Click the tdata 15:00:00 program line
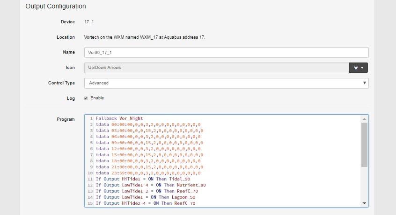Image resolution: width=396 pixels, height=215 pixels. pyautogui.click(x=149, y=154)
